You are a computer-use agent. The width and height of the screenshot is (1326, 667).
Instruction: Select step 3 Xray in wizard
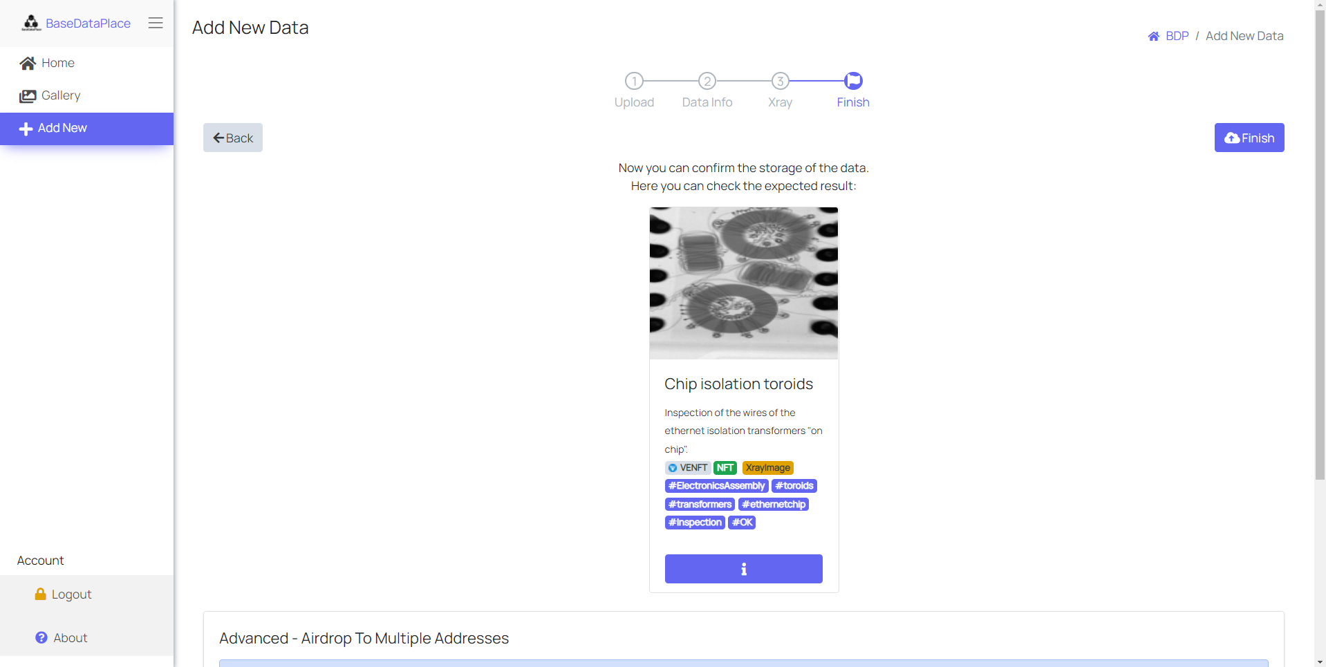click(x=780, y=82)
